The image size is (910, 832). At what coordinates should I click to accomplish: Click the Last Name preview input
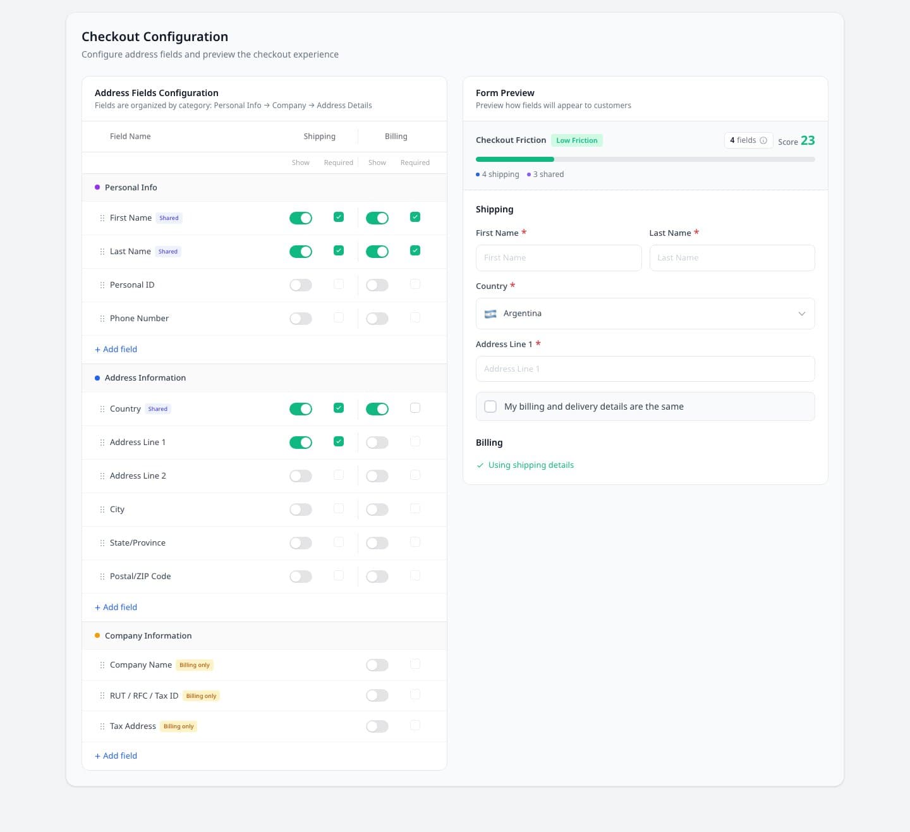coord(732,258)
